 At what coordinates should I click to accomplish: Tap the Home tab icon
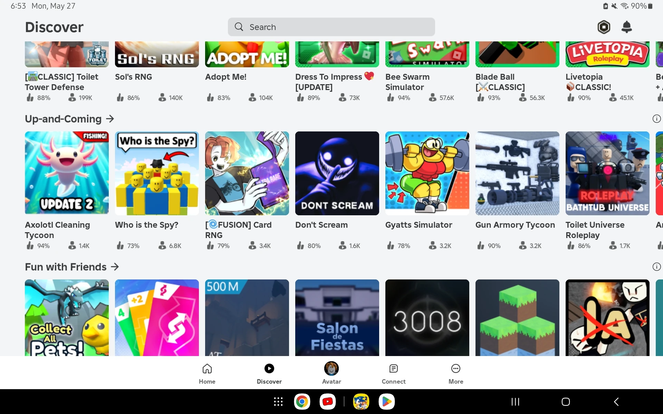tap(207, 369)
